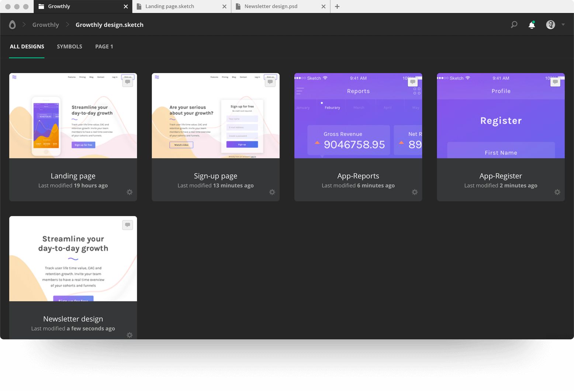Open the settings gear on the Landing page card

click(x=129, y=192)
